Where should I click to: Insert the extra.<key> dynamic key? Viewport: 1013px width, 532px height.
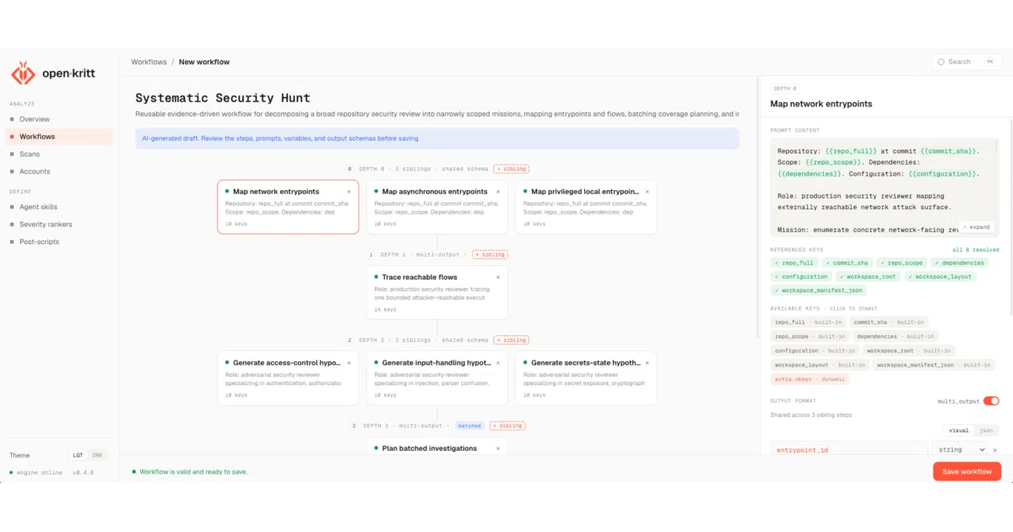[x=810, y=379]
